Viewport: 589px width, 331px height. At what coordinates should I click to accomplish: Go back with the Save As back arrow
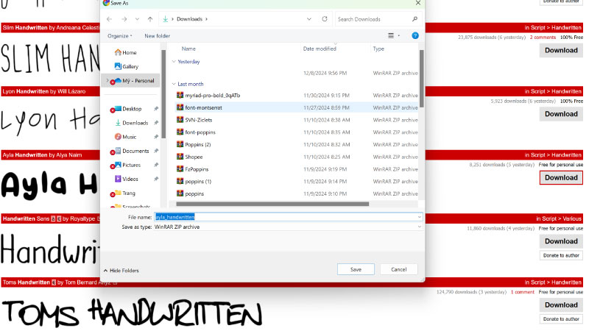[109, 19]
